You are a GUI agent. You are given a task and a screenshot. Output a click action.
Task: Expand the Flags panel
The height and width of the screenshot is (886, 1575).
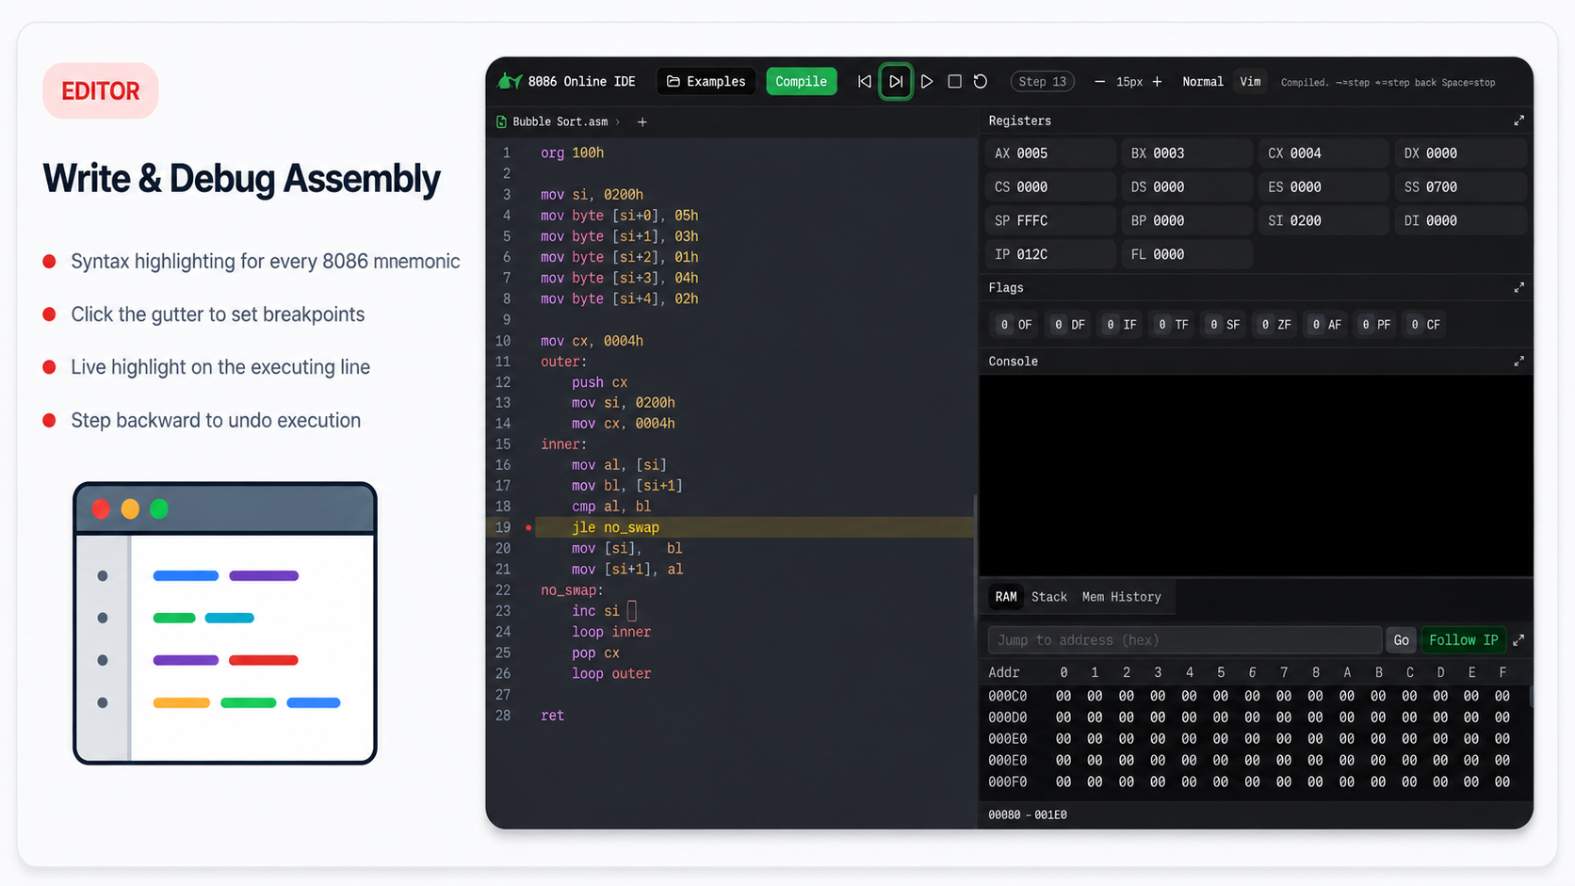point(1518,287)
